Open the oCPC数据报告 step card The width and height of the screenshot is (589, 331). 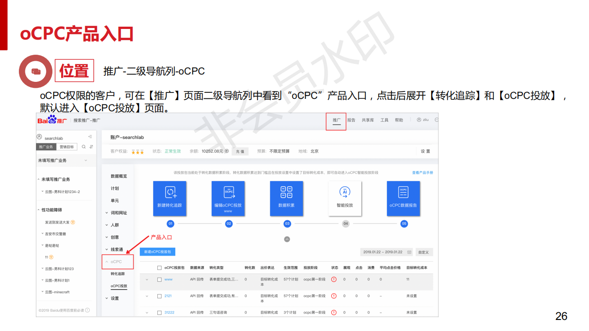[x=404, y=198]
